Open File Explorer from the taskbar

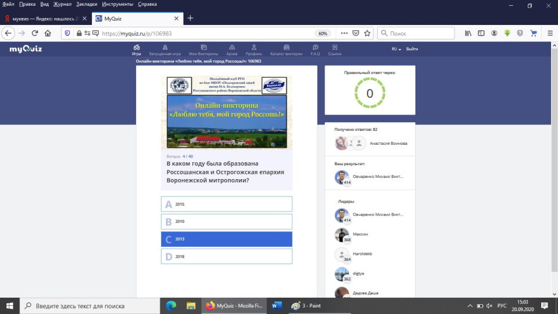(x=191, y=306)
